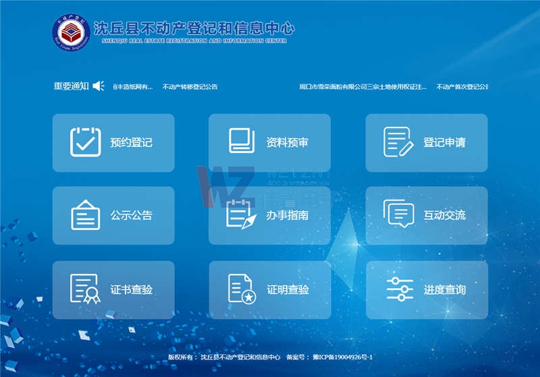Click the center's round logo emblem
The image size is (540, 377).
(x=72, y=31)
